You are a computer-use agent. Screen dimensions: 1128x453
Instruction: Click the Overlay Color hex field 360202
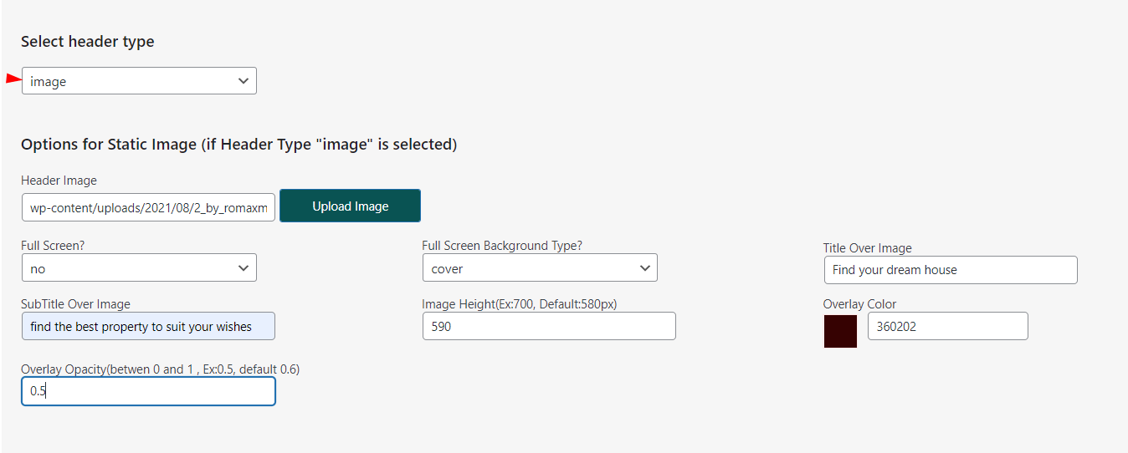pyautogui.click(x=947, y=326)
